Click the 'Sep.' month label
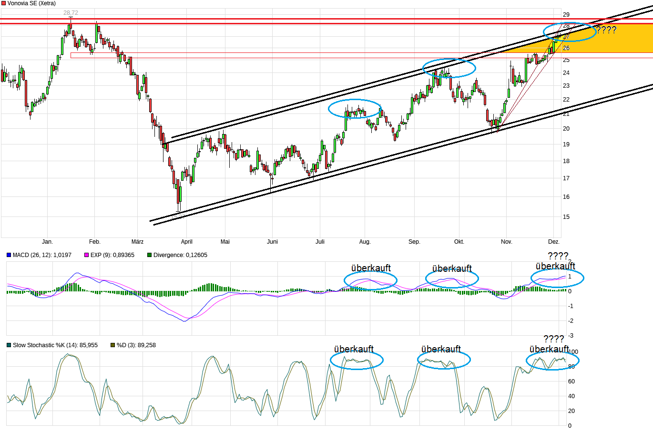Screen dimensions: 653x433 click(x=414, y=242)
